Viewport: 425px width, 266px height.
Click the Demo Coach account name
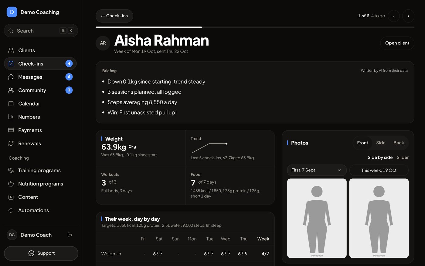(36, 235)
